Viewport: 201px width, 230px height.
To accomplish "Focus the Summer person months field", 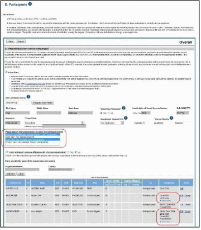I will click(x=187, y=123).
